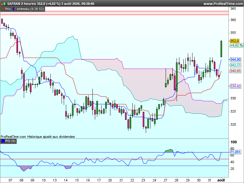Screen dimensions: 244x183
Task: Click the SAFRAN 2 heures title text
Action: (x=21, y=4)
